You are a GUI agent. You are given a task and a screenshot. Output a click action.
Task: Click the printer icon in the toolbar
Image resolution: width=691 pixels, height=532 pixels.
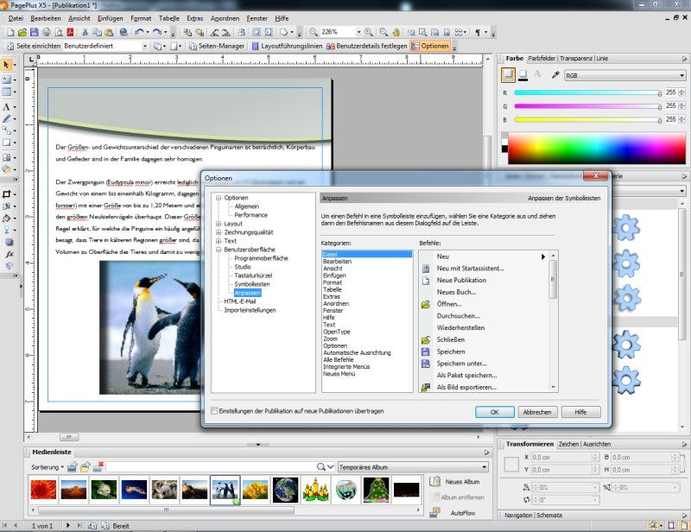46,32
